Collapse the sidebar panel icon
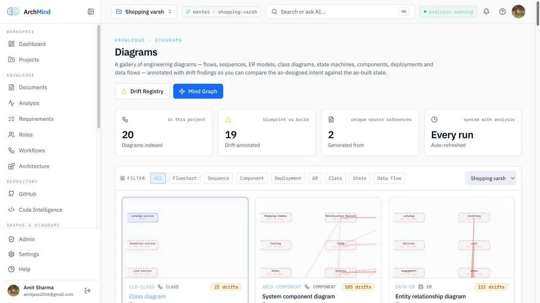Screen dimensions: 540x303 point(91,12)
